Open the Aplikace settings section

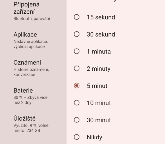(25, 34)
